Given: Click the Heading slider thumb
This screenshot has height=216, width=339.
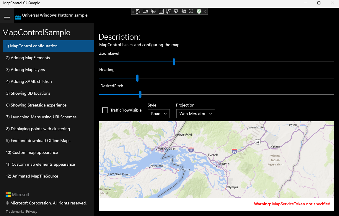Looking at the screenshot, I should [x=137, y=78].
